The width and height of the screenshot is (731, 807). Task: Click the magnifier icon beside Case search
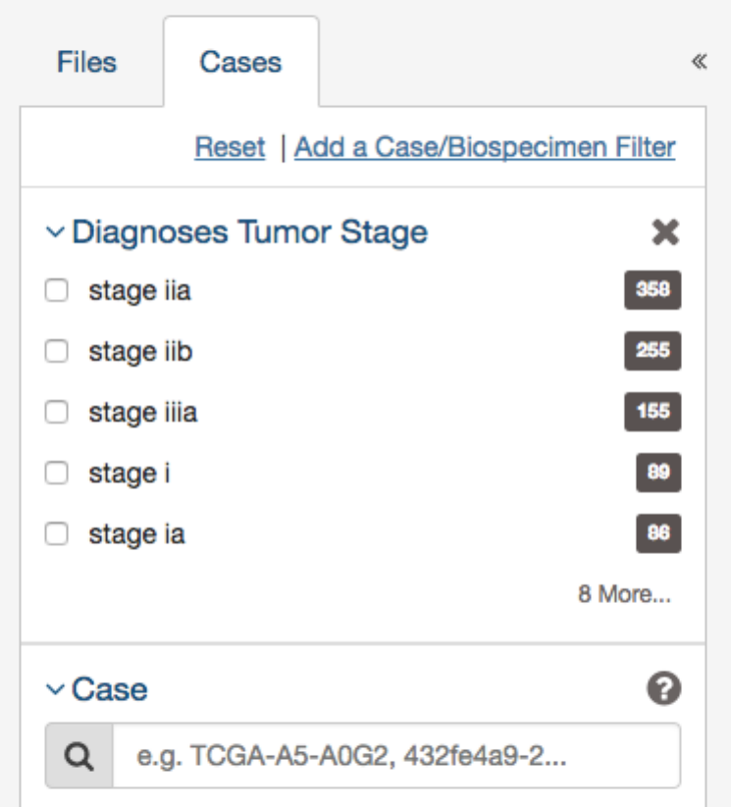tap(79, 756)
